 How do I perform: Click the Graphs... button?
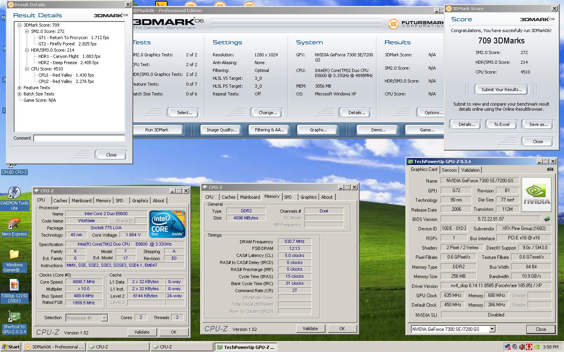coord(318,130)
